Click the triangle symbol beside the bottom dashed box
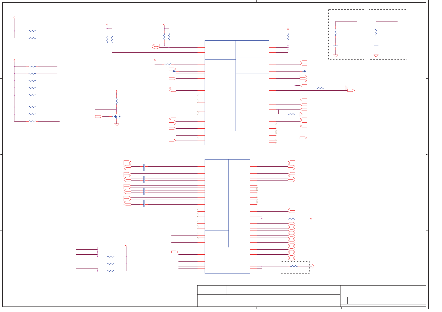This screenshot has height=312, width=442. click(x=313, y=266)
